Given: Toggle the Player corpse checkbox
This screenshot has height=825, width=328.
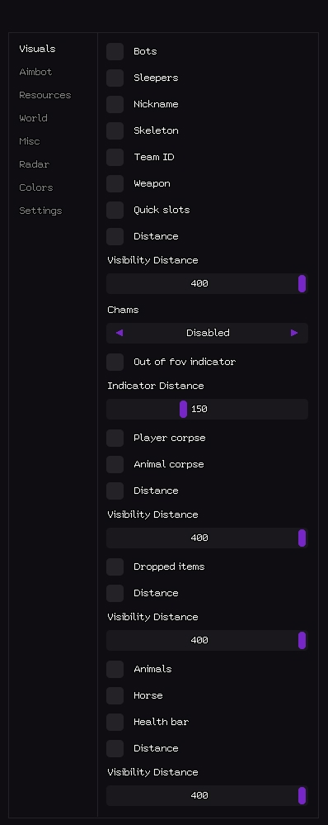Looking at the screenshot, I should tap(115, 438).
